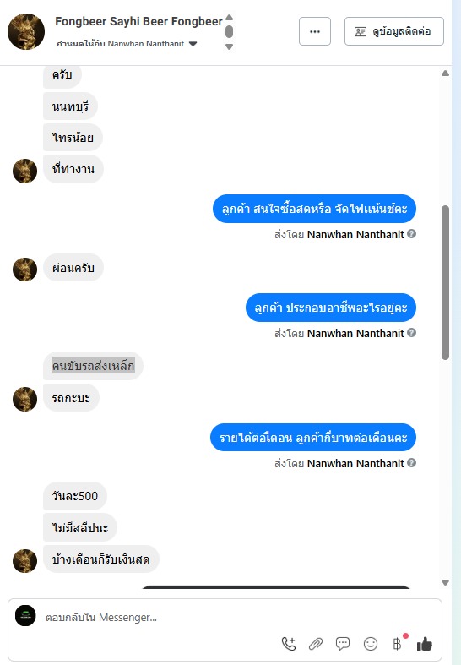461x665 pixels.
Task: Click header scroll up arrow beside name
Action: (x=229, y=18)
